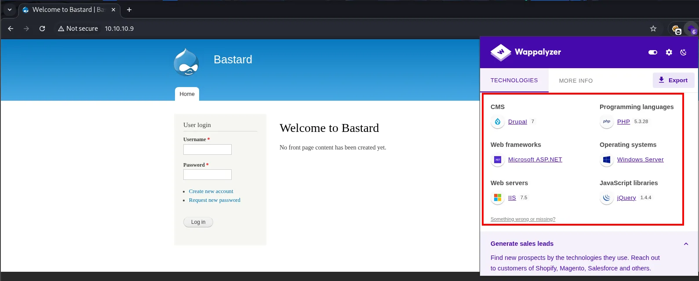Click the Windows Server icon
The height and width of the screenshot is (281, 699).
click(607, 160)
